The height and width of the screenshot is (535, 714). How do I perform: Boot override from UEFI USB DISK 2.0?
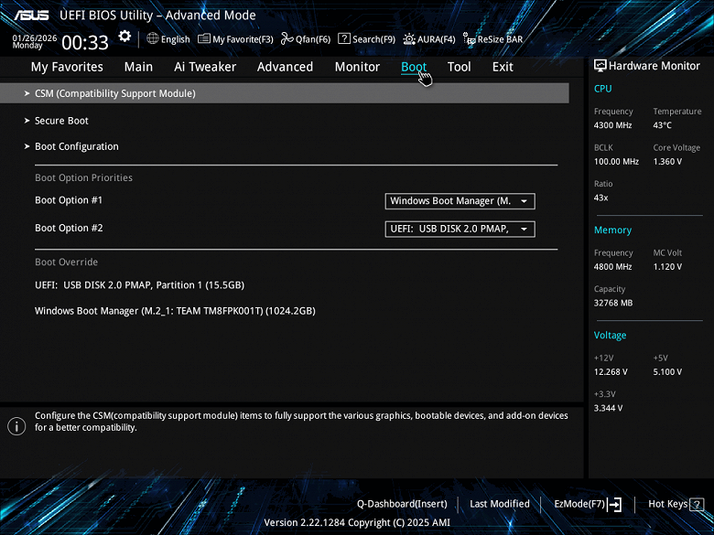[139, 284]
